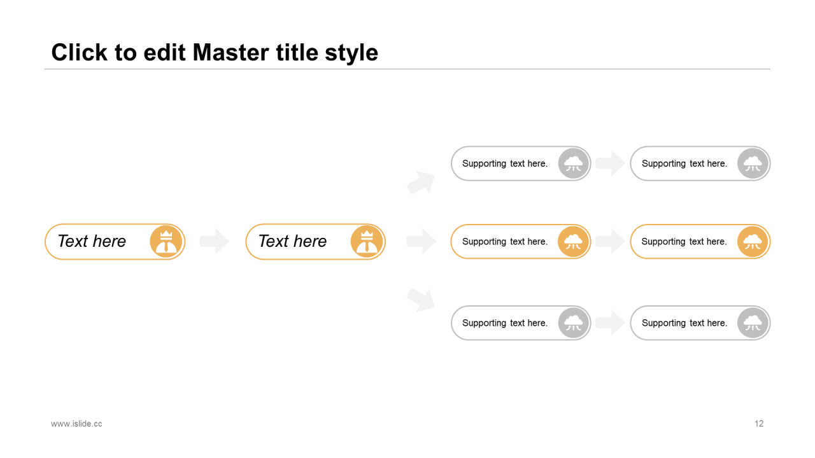This screenshot has width=815, height=458.
Task: Click the Supporting text label in top right pill
Action: (x=684, y=163)
